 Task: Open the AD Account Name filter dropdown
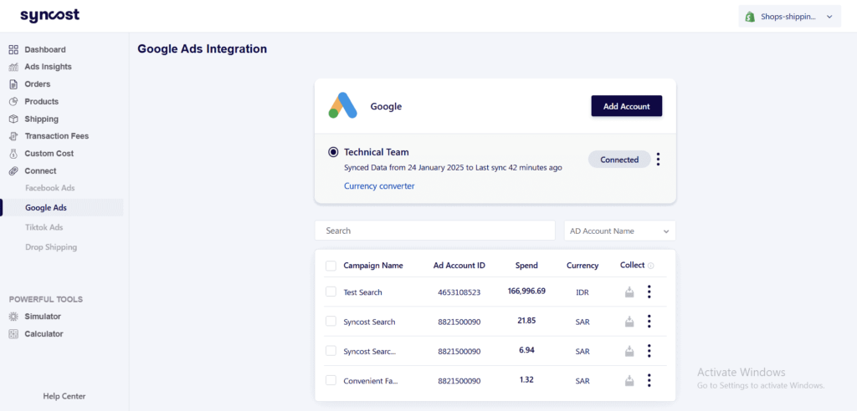(x=620, y=231)
